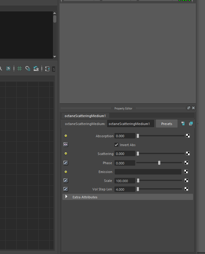Click the scrollbar thumb in the black panel
This screenshot has height=254, width=205.
tap(55, 19)
